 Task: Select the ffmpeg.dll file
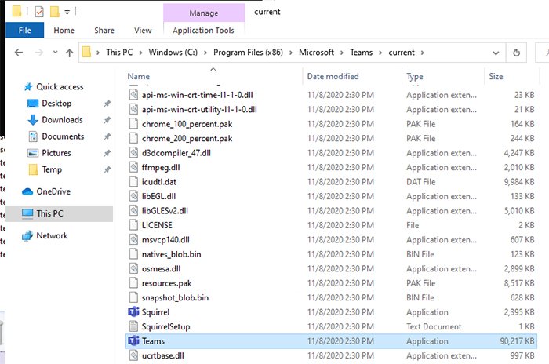point(163,167)
